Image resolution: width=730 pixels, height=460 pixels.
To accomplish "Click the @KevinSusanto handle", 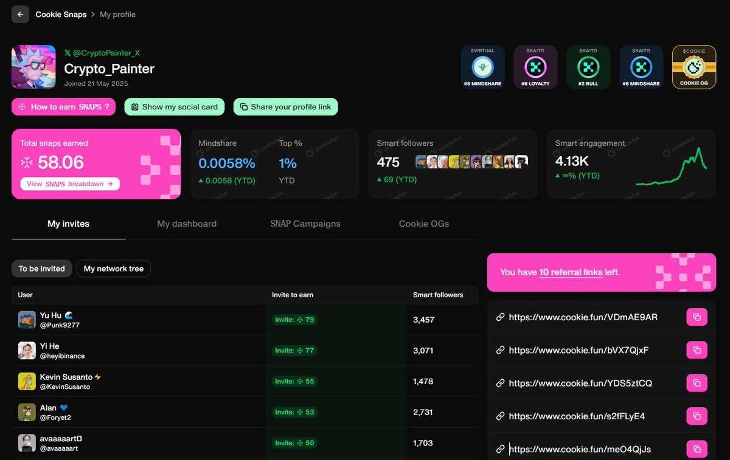I will pos(64,387).
